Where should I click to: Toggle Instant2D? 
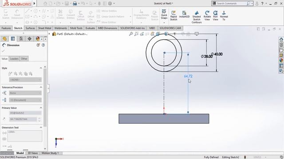184,14
